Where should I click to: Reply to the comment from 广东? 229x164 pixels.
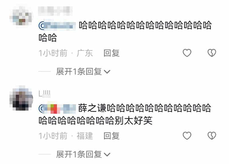pyautogui.click(x=111, y=53)
